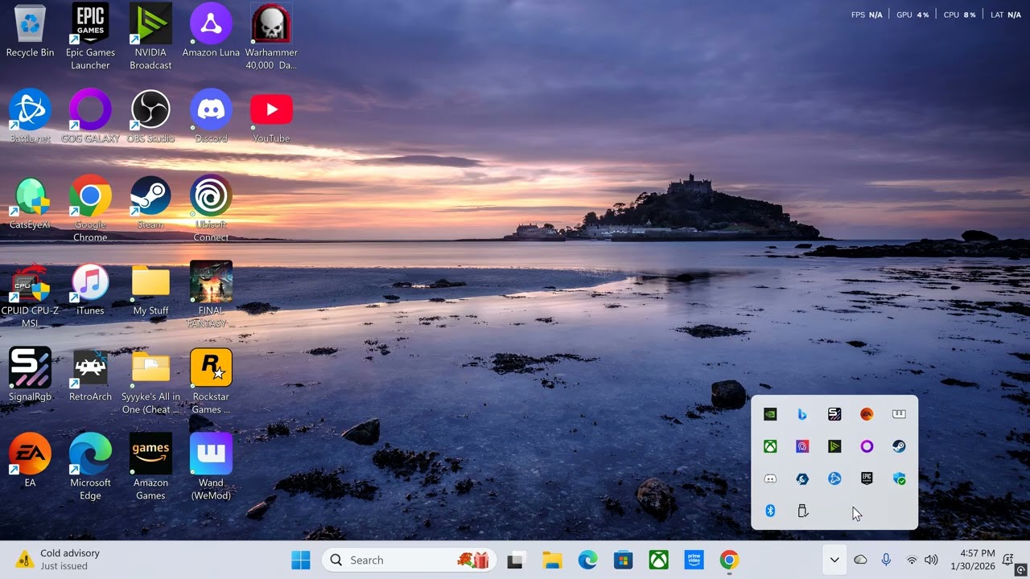Select the Steam desktop shortcut
The image size is (1030, 579).
tap(150, 203)
